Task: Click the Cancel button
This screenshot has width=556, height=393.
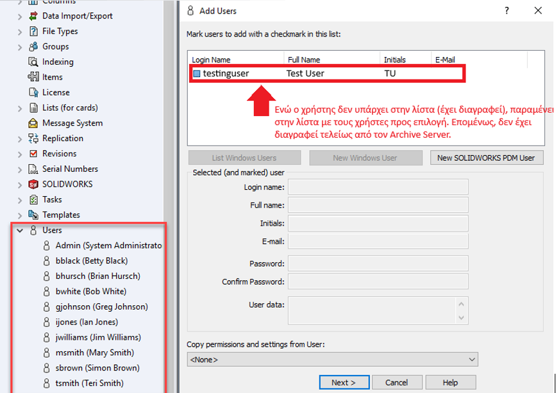Action: 396,383
